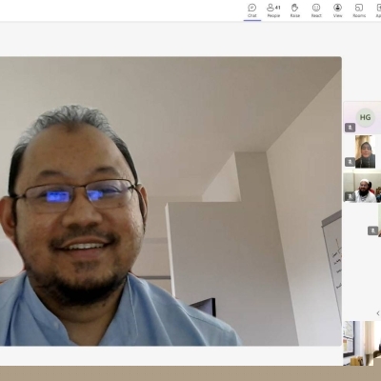Click the React text label
Viewport: 381px width, 381px height.
(x=316, y=15)
